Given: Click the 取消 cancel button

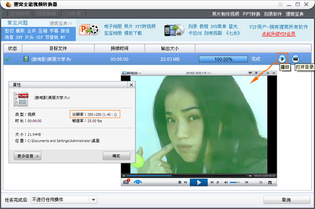Looking at the screenshot, I should [x=287, y=200].
